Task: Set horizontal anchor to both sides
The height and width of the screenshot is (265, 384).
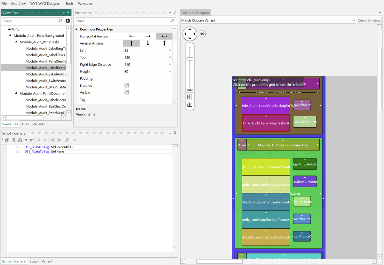Action: 164,36
